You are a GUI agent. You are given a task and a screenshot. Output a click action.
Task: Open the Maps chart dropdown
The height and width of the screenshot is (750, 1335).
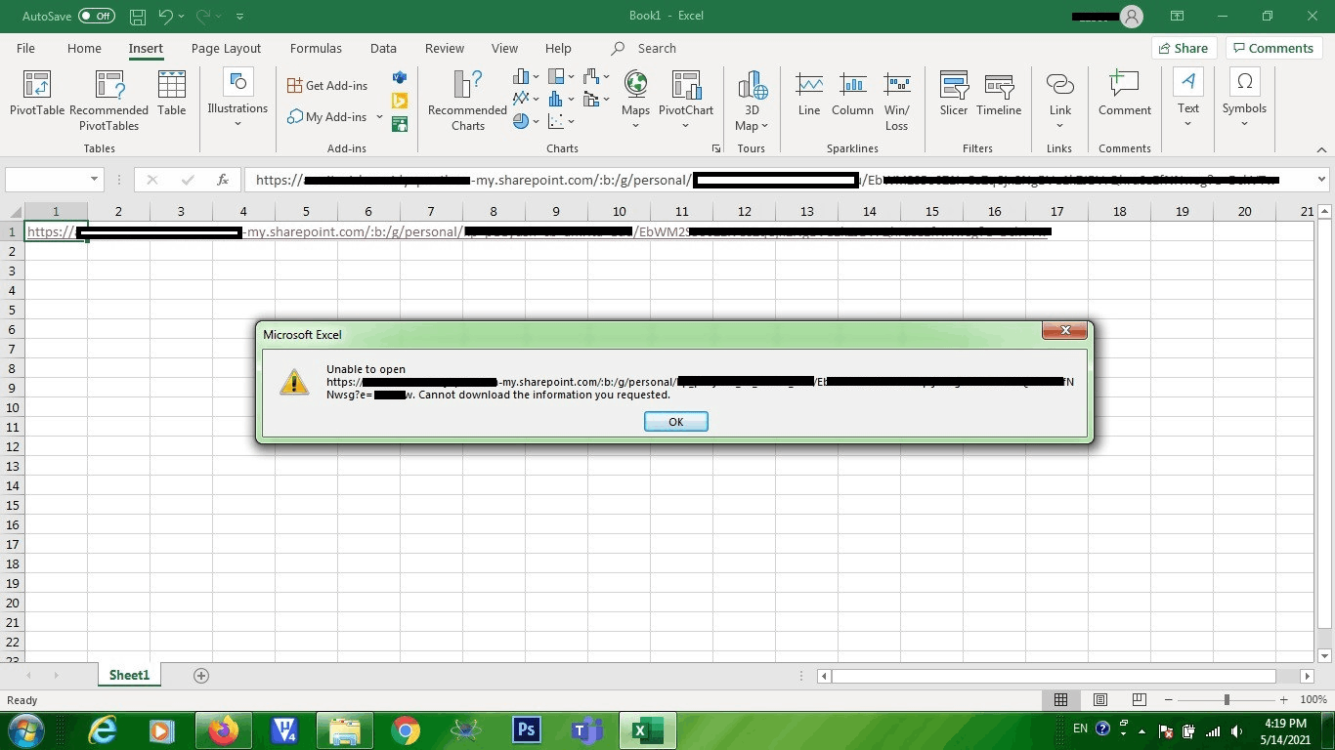click(x=635, y=101)
